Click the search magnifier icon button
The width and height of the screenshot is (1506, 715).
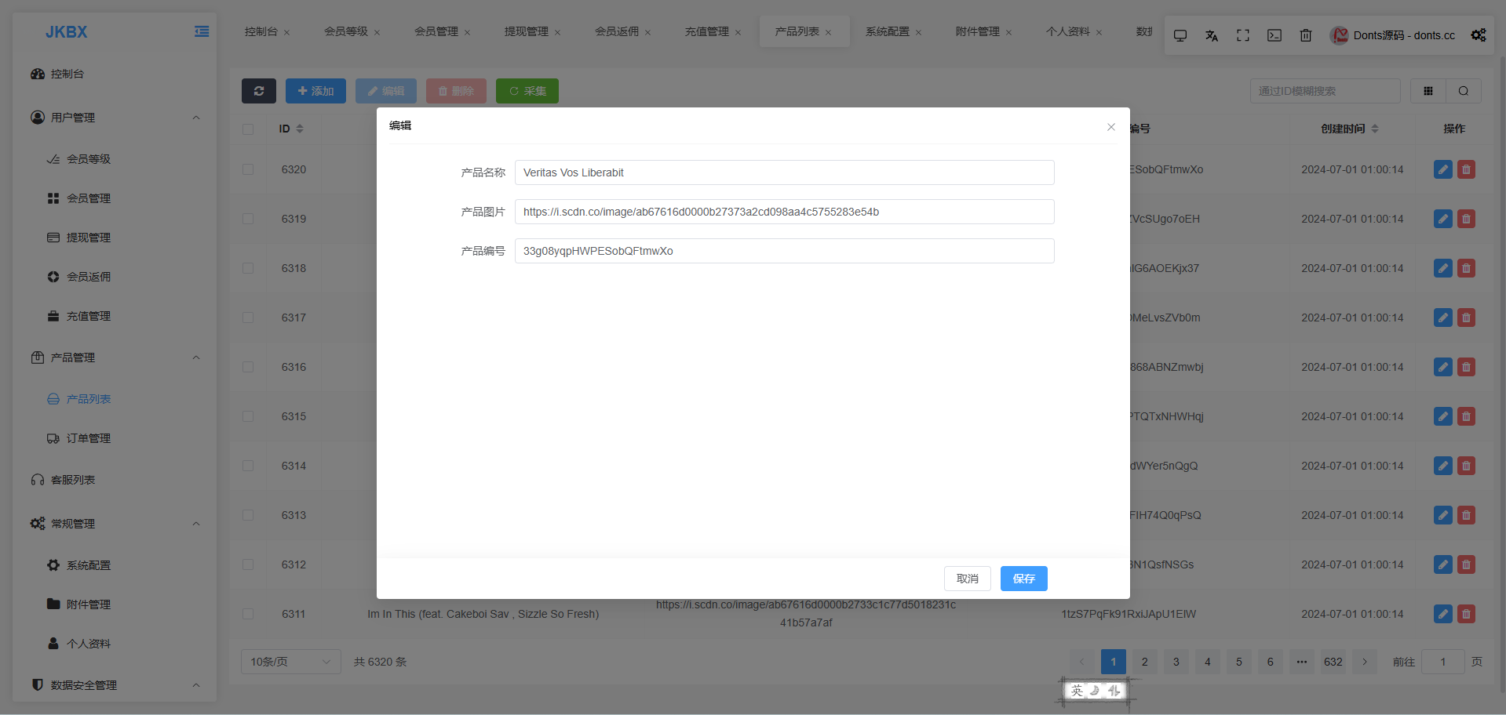[1463, 91]
